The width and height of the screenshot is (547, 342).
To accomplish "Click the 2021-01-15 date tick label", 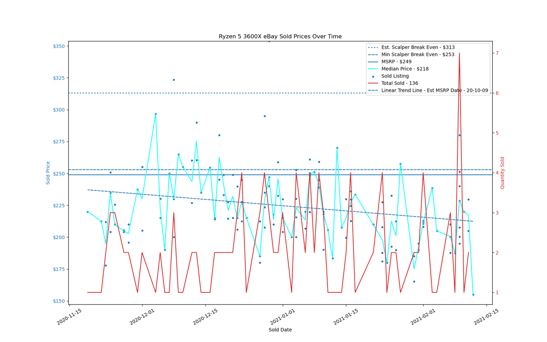I will click(346, 316).
